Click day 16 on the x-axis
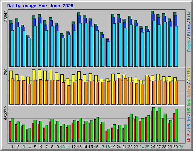 pos(96,147)
